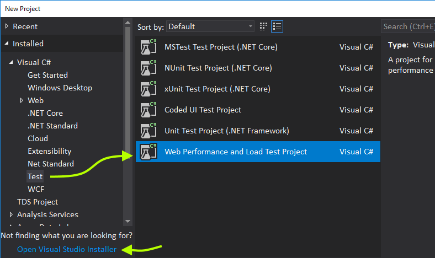Select Web Performance and Load Test Project template
The height and width of the screenshot is (258, 435).
[258, 152]
